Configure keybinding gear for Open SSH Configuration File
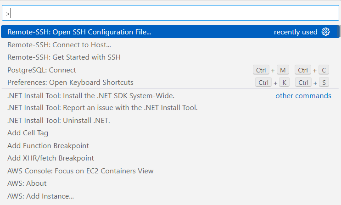 coord(325,32)
